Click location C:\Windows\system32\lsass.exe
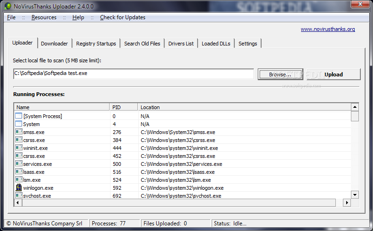 click(x=178, y=172)
